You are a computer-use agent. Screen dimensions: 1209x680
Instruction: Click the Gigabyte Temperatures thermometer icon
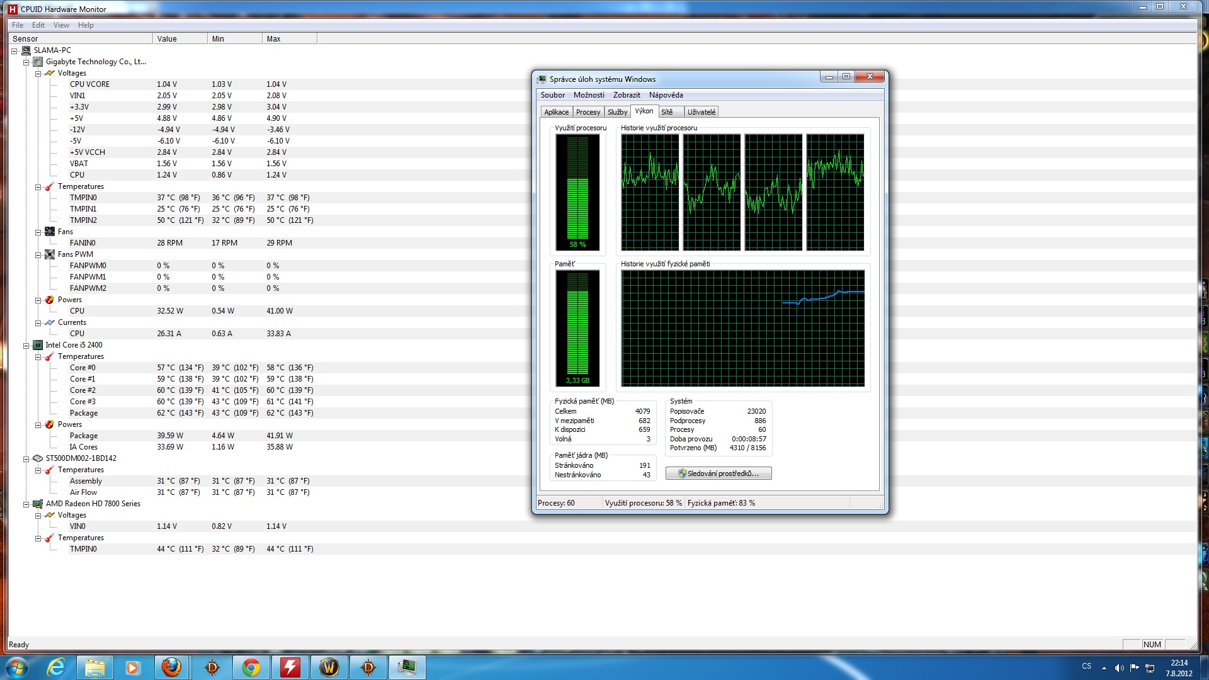click(50, 186)
